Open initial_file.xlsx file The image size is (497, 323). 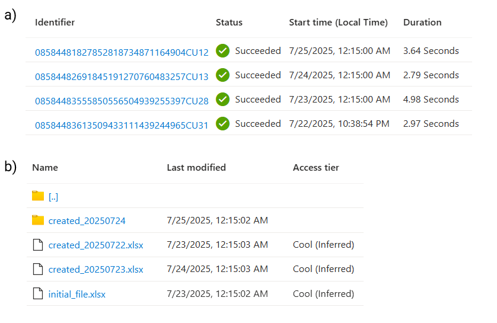tap(77, 295)
